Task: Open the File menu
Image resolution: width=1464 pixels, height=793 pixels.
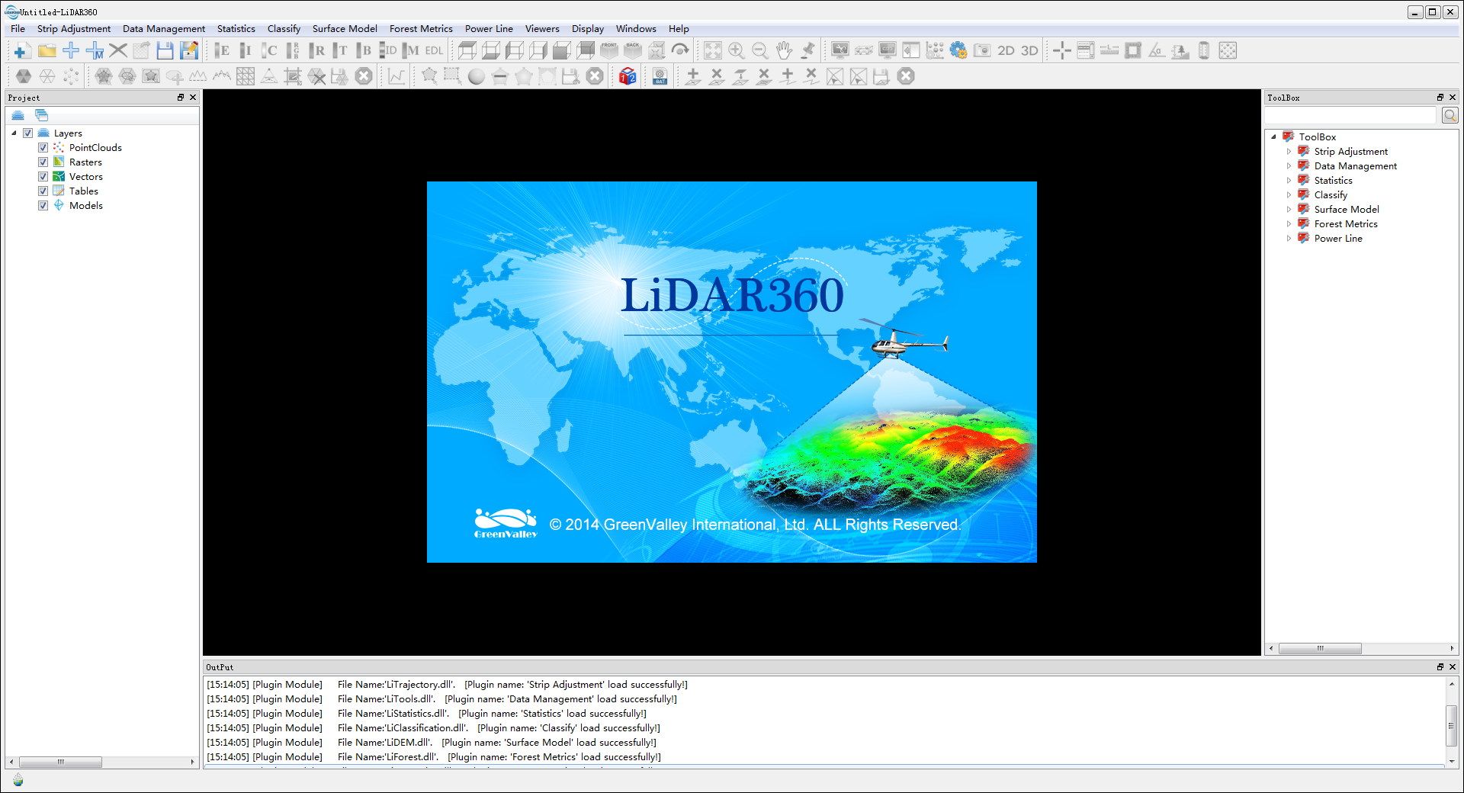Action: pyautogui.click(x=18, y=29)
